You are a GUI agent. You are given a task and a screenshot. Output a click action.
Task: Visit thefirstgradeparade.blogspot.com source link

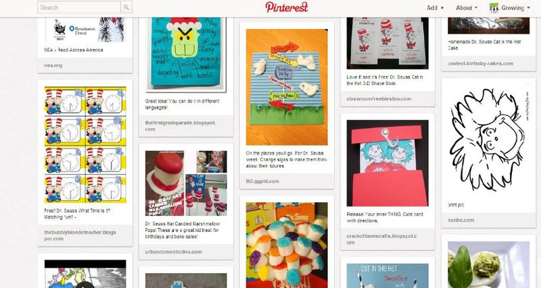180,126
